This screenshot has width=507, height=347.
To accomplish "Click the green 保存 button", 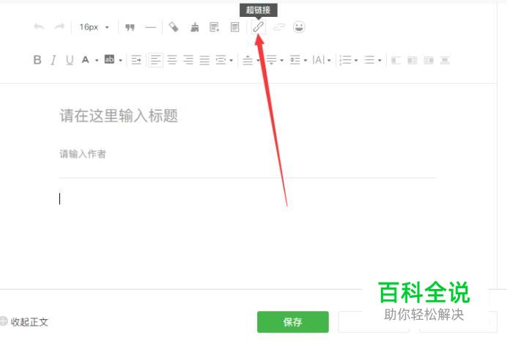I will tap(293, 322).
